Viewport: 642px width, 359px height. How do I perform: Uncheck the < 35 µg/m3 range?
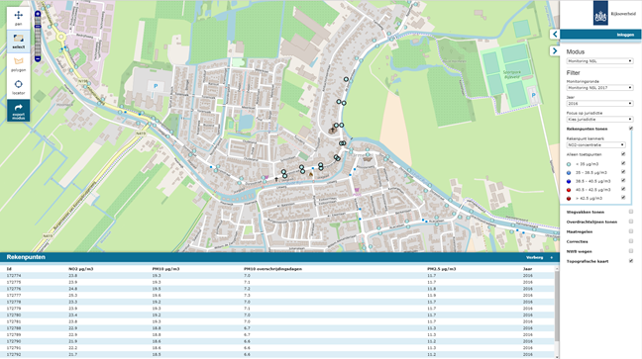[623, 163]
